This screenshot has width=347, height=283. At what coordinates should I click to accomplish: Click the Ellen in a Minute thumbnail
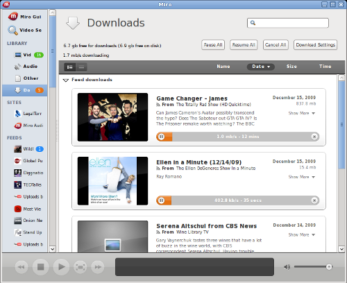pos(112,181)
